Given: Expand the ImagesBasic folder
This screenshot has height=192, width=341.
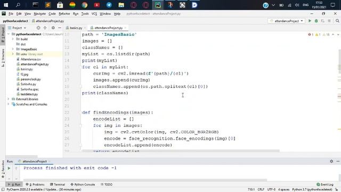Looking at the screenshot, I should (x=13, y=49).
